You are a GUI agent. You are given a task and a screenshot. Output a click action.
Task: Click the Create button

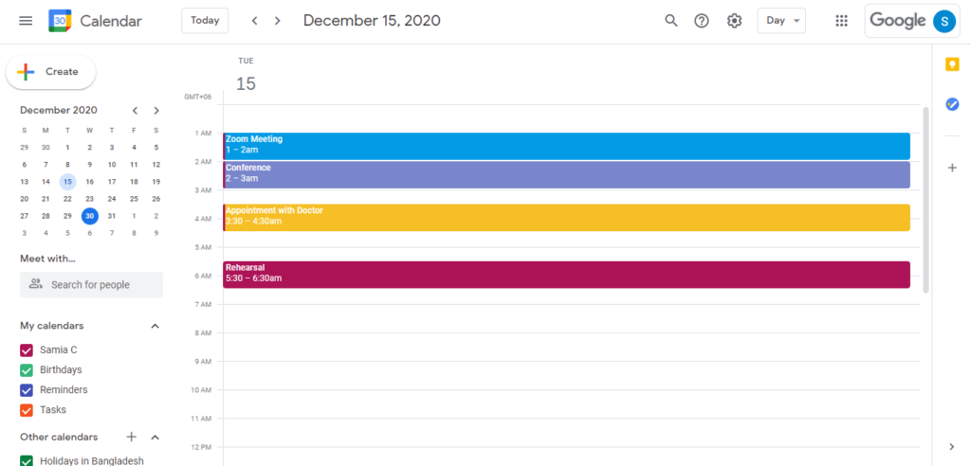coord(51,72)
